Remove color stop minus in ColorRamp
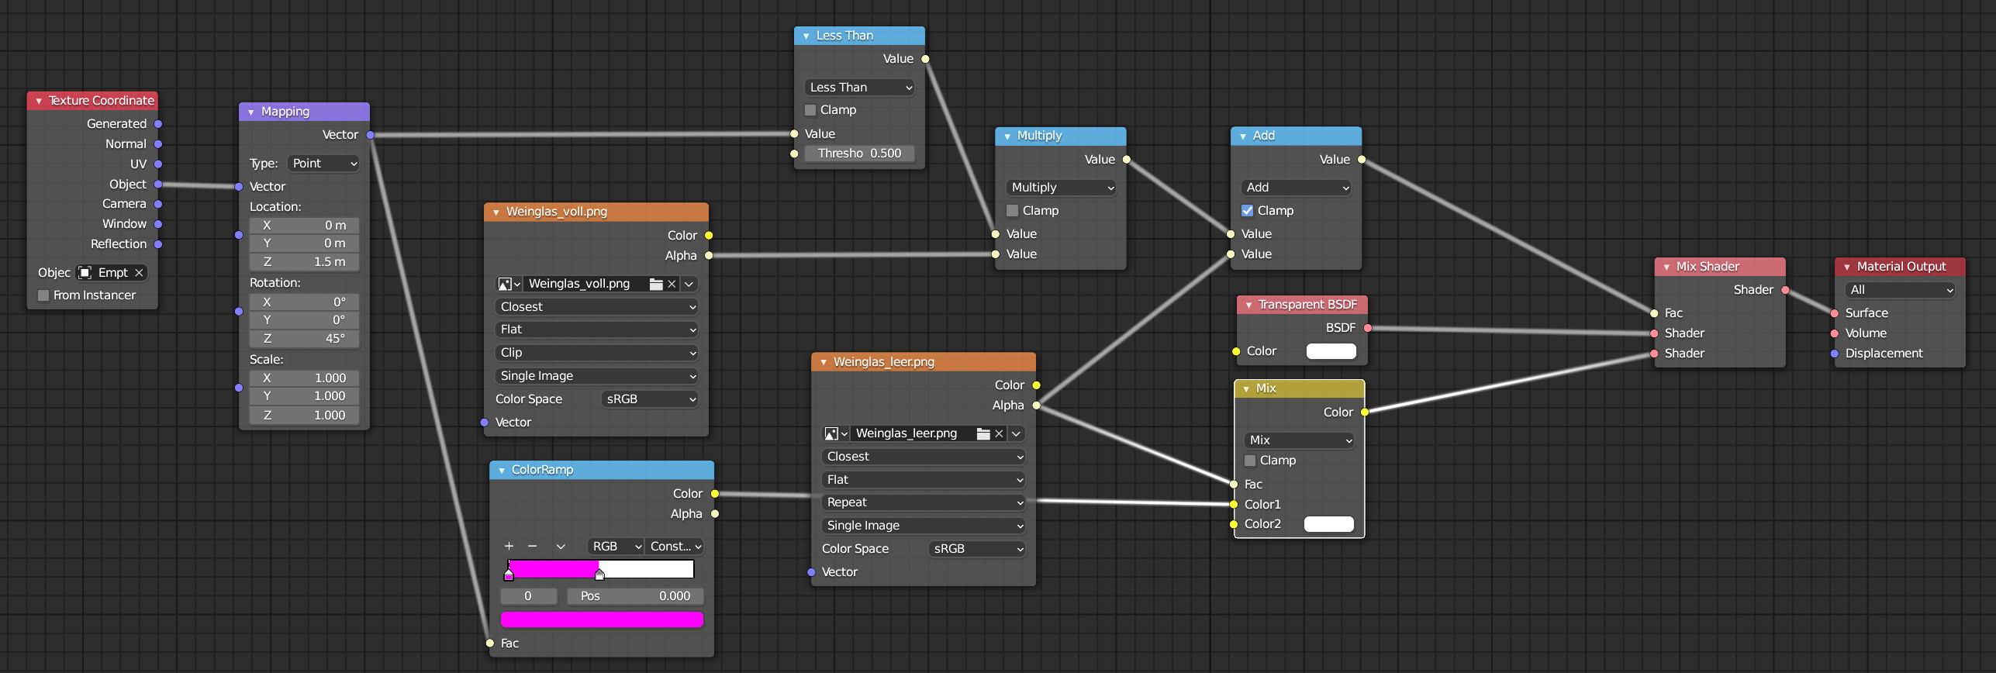Image resolution: width=1996 pixels, height=673 pixels. 532,547
